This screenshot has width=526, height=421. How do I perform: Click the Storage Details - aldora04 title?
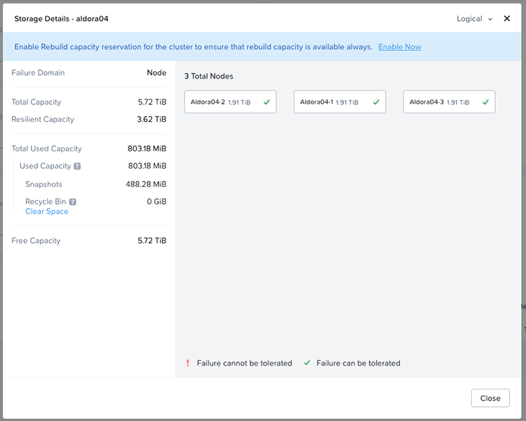[x=62, y=19]
